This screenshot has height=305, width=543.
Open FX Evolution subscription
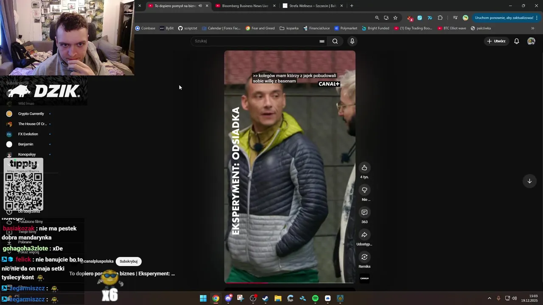[x=28, y=134]
